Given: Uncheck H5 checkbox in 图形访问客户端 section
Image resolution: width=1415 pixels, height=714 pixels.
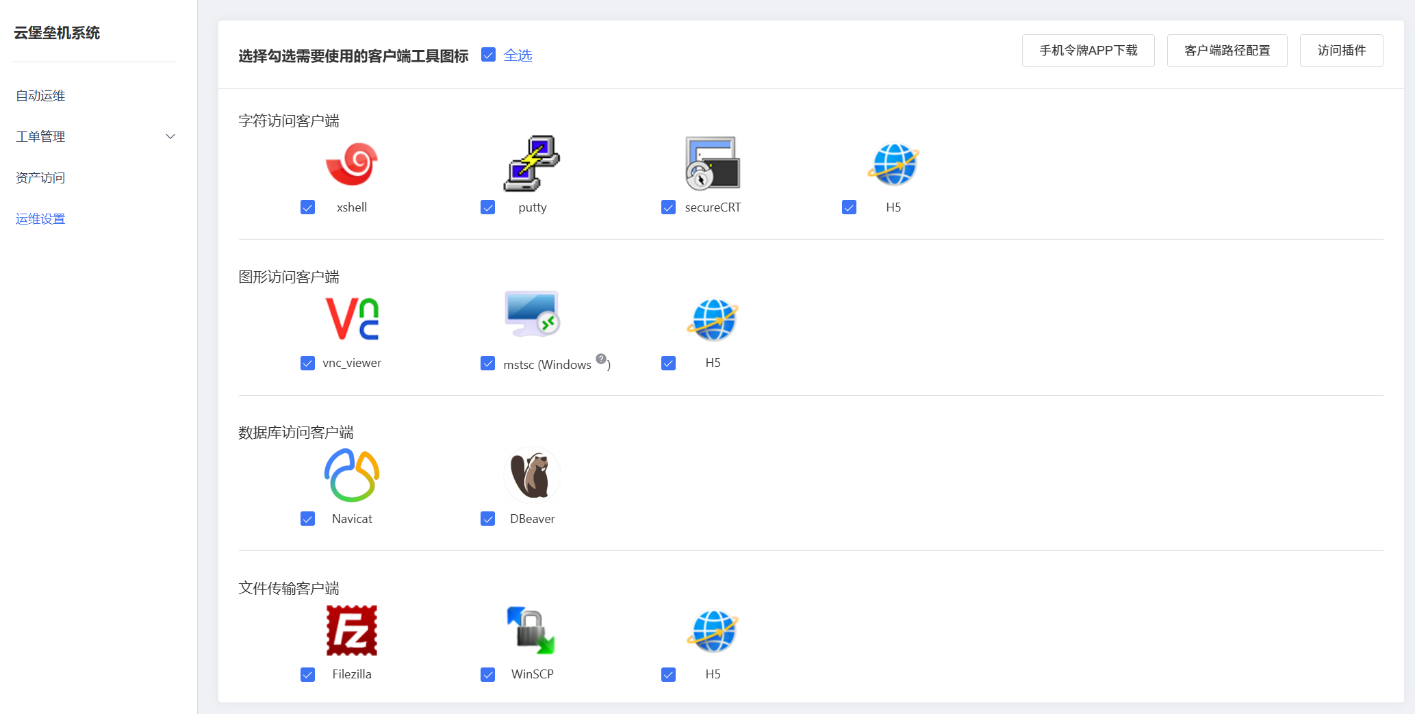Looking at the screenshot, I should (x=669, y=363).
